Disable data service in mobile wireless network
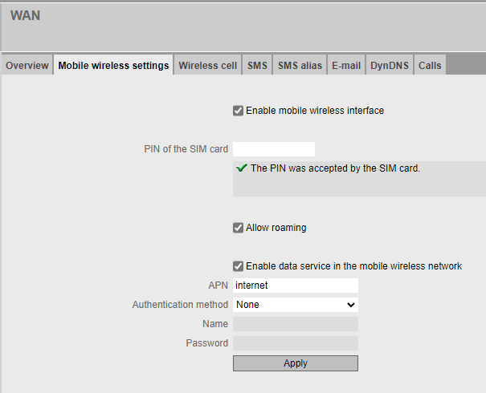486x393 pixels. pos(239,266)
